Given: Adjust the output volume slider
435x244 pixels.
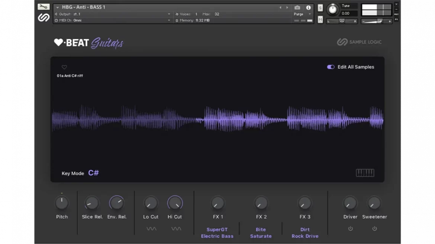Looking at the screenshot, I should (377, 21).
